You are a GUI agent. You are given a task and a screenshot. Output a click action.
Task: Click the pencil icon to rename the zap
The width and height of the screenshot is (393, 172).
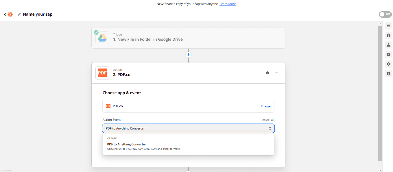click(x=19, y=14)
